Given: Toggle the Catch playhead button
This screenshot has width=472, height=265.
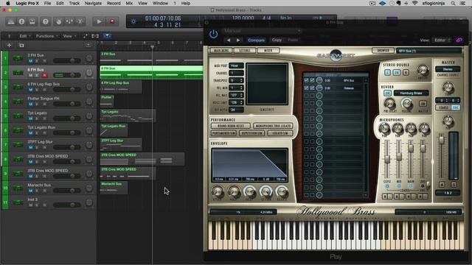Looking at the screenshot, I should [107, 36].
